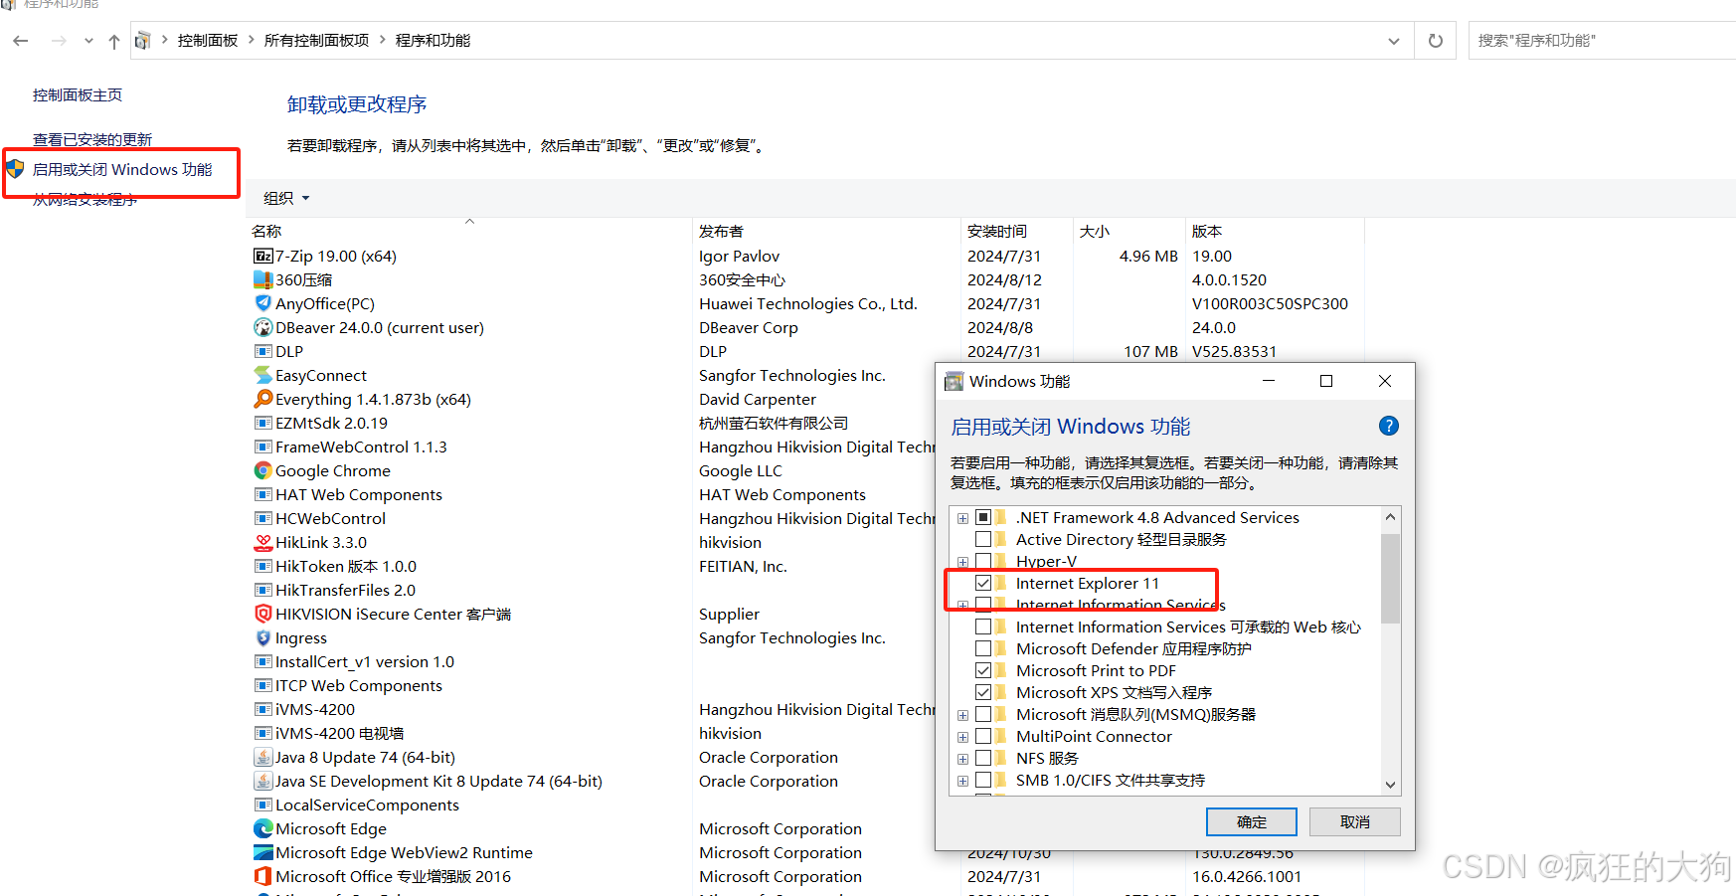Expand the Hyper-V tree node
1736x896 pixels.
pos(962,562)
